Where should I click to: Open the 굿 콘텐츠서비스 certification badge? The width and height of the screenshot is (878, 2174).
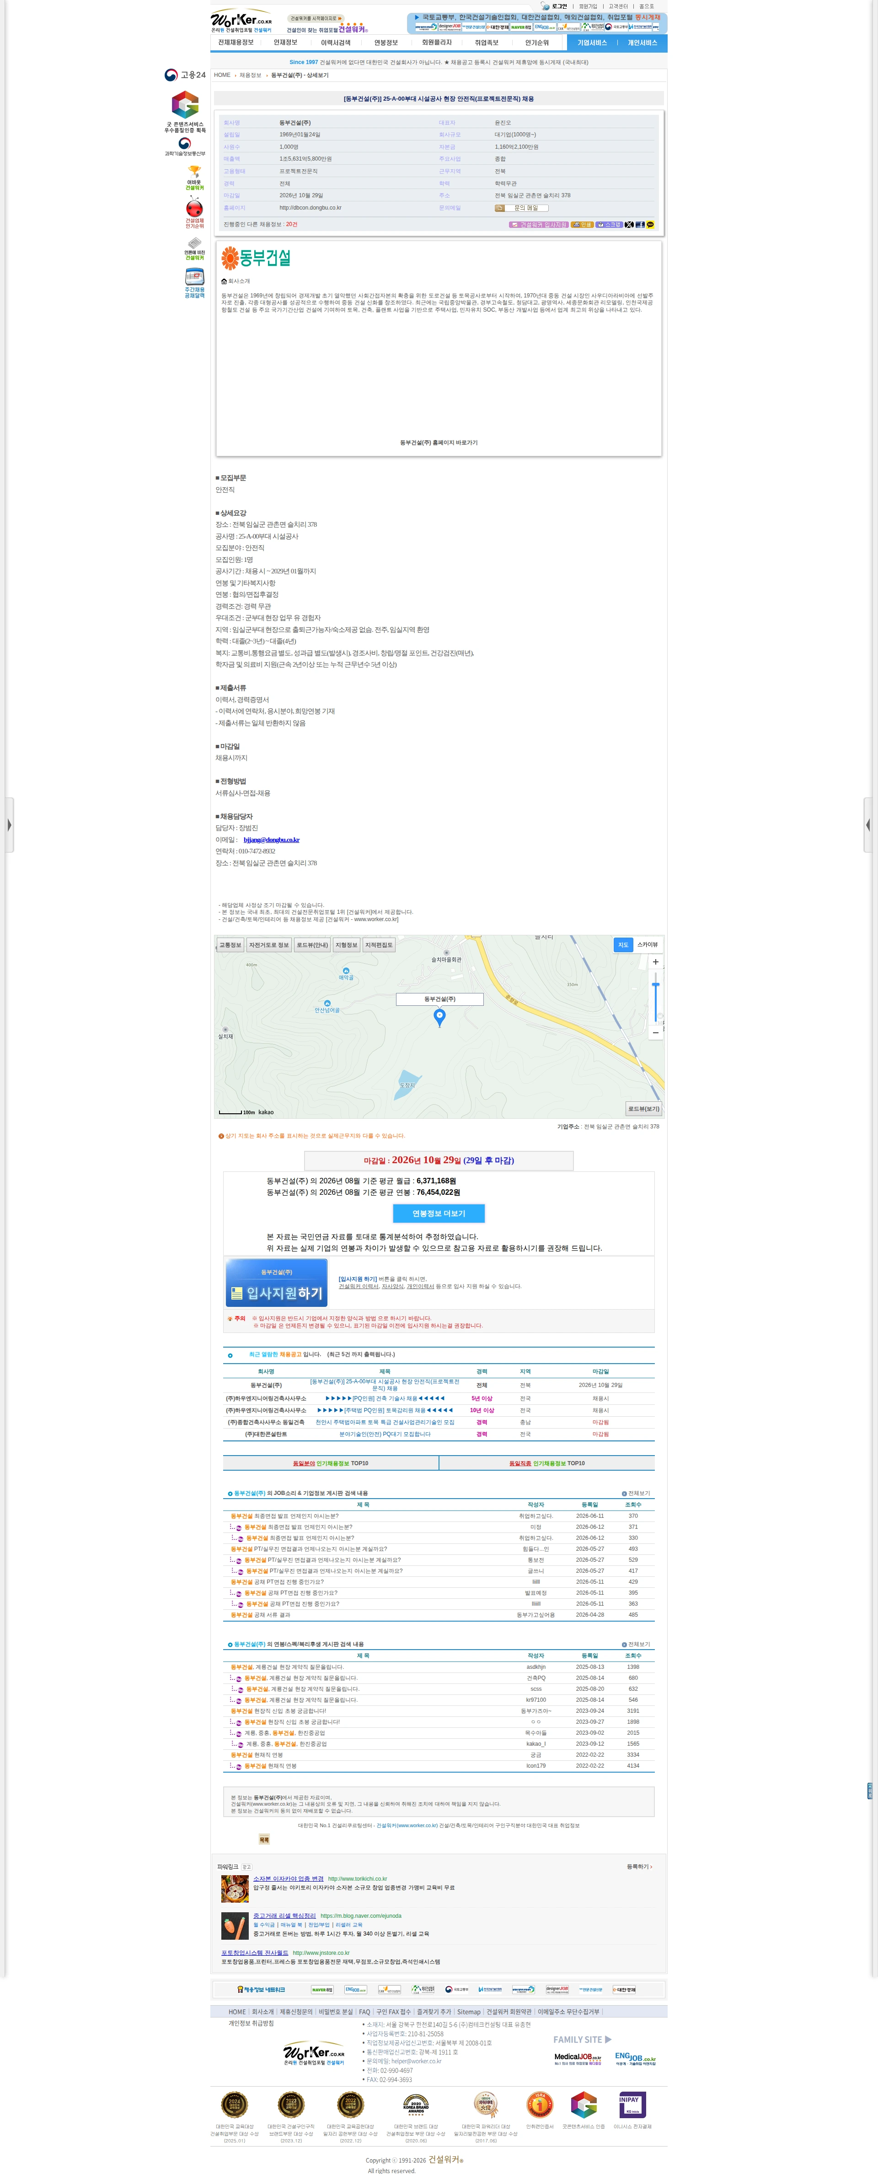point(185,111)
